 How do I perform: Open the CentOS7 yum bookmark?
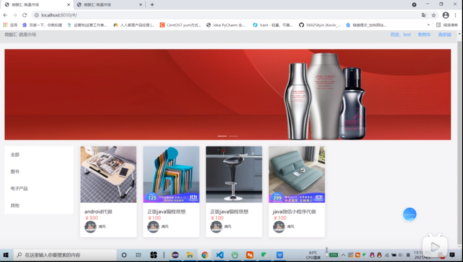pyautogui.click(x=180, y=25)
